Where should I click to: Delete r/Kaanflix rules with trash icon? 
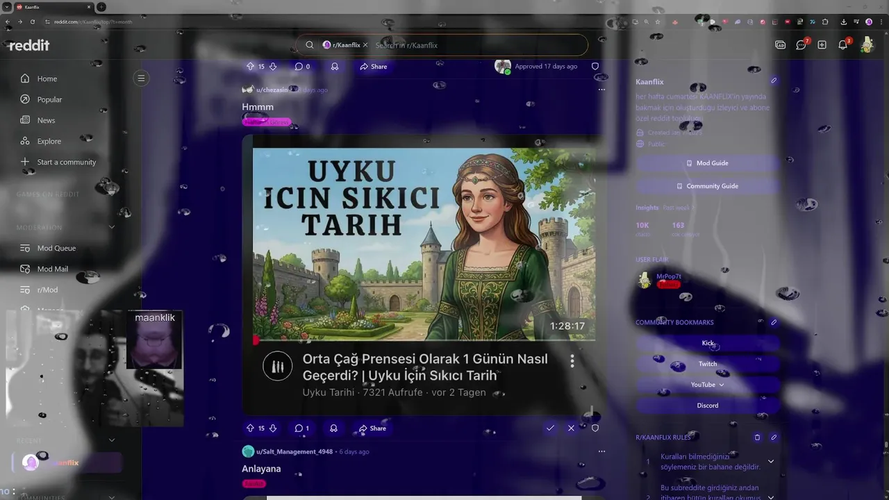pyautogui.click(x=757, y=437)
